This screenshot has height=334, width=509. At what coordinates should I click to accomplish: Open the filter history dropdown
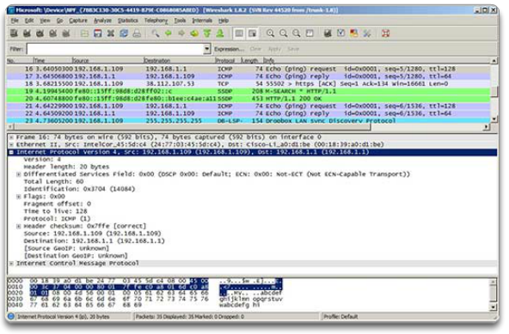[x=207, y=49]
